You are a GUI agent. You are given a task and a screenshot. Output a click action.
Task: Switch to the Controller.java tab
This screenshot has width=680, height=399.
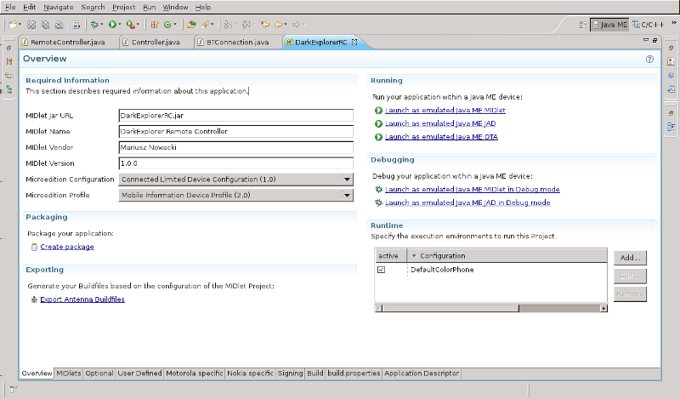click(x=156, y=43)
